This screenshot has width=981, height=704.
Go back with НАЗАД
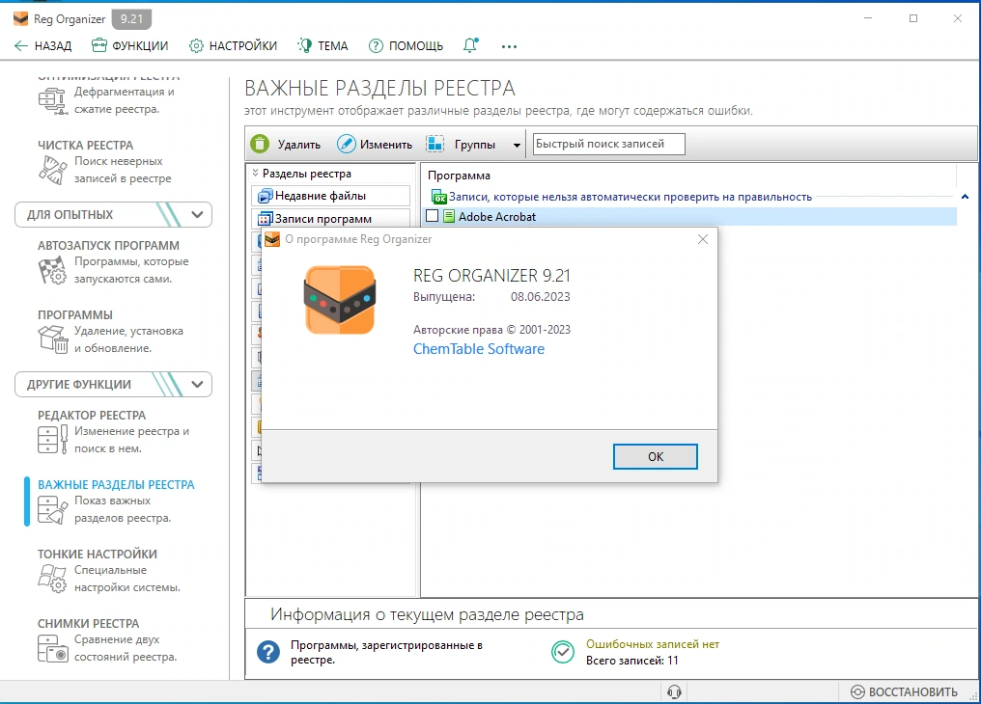tap(42, 45)
